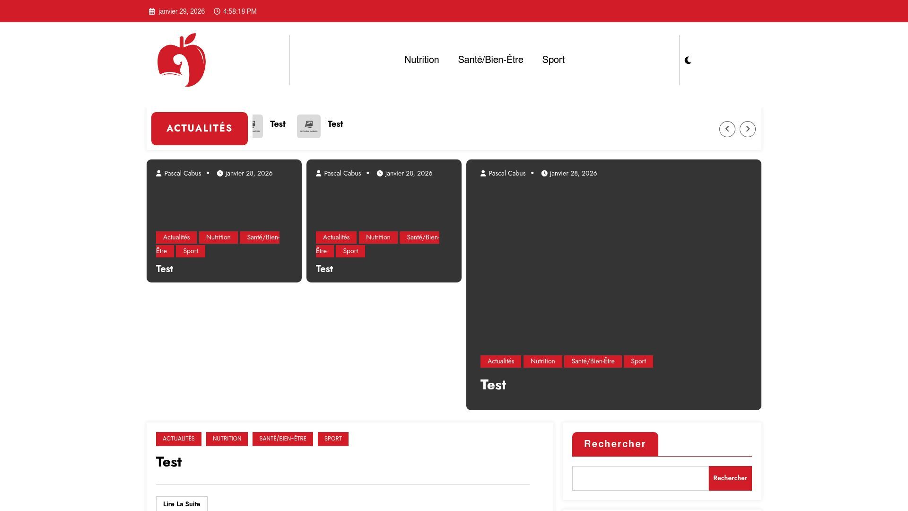This screenshot has height=511, width=908.
Task: Open the Santé/Bien-Être menu item
Action: click(x=490, y=60)
